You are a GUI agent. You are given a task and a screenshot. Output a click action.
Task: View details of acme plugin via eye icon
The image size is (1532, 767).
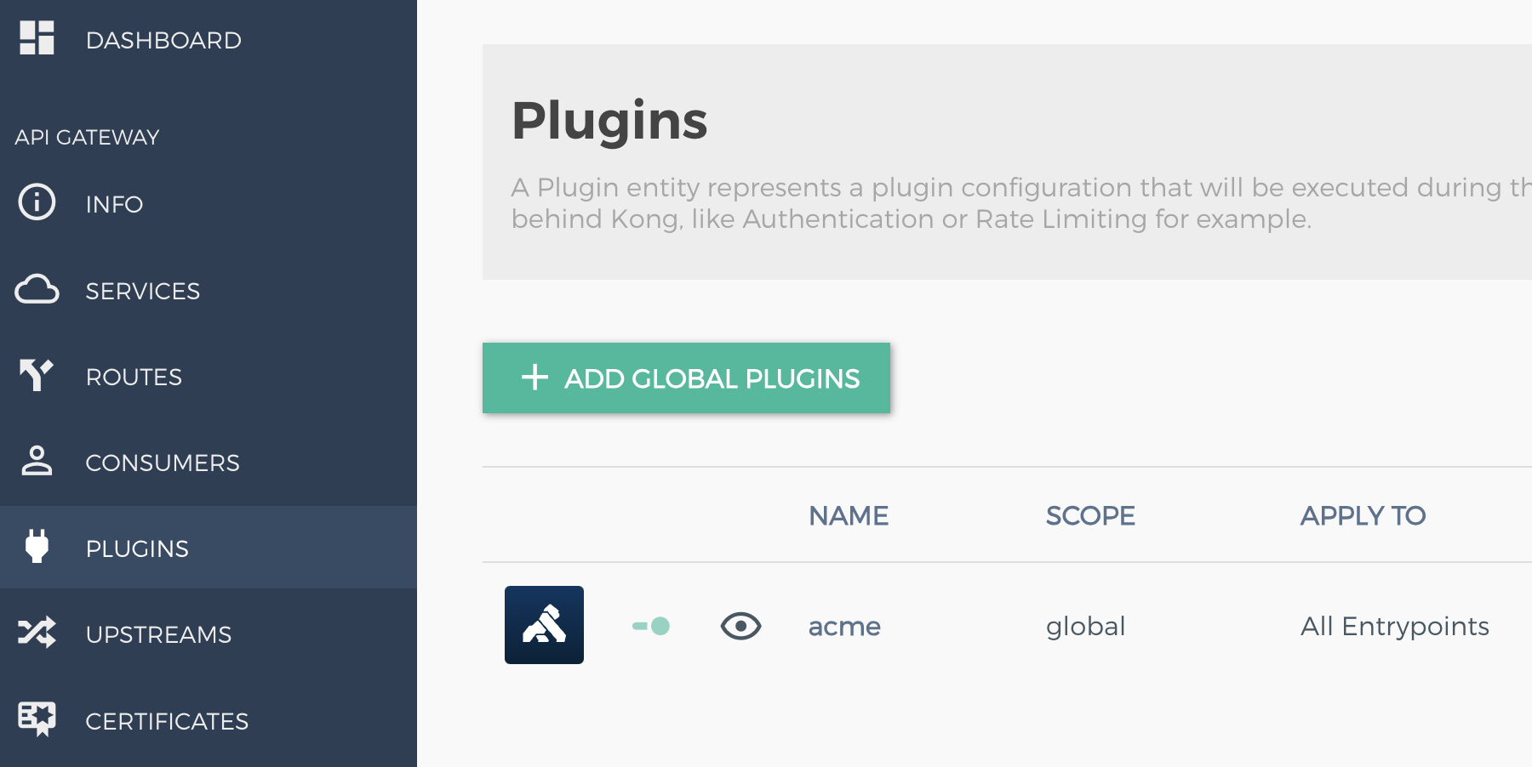[740, 626]
